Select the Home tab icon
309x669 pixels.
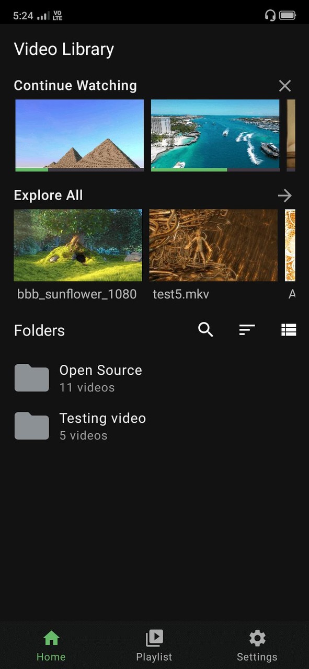(x=51, y=637)
